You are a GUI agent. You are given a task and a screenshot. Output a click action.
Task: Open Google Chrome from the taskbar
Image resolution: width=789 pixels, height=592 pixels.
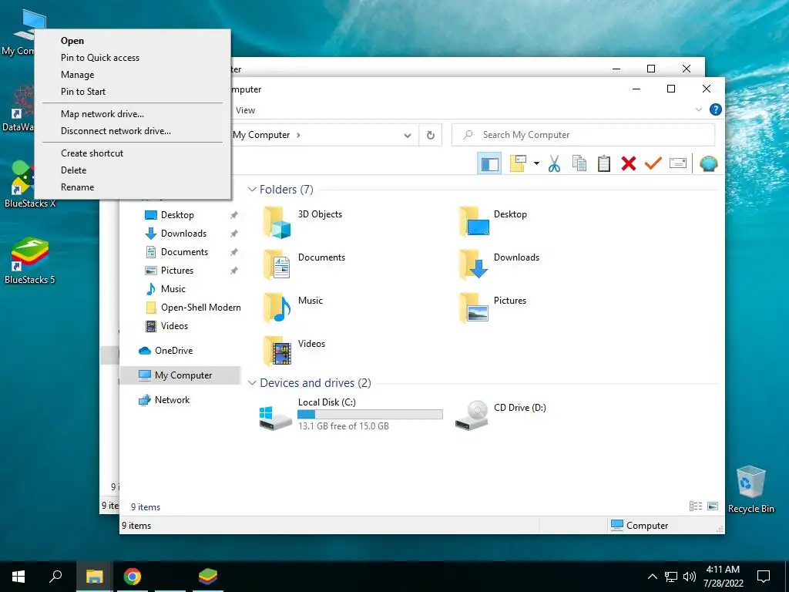133,577
